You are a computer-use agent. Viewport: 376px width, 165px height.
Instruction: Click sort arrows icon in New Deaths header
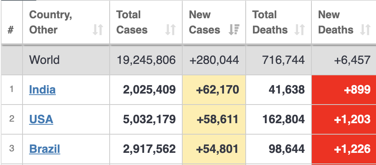366,30
